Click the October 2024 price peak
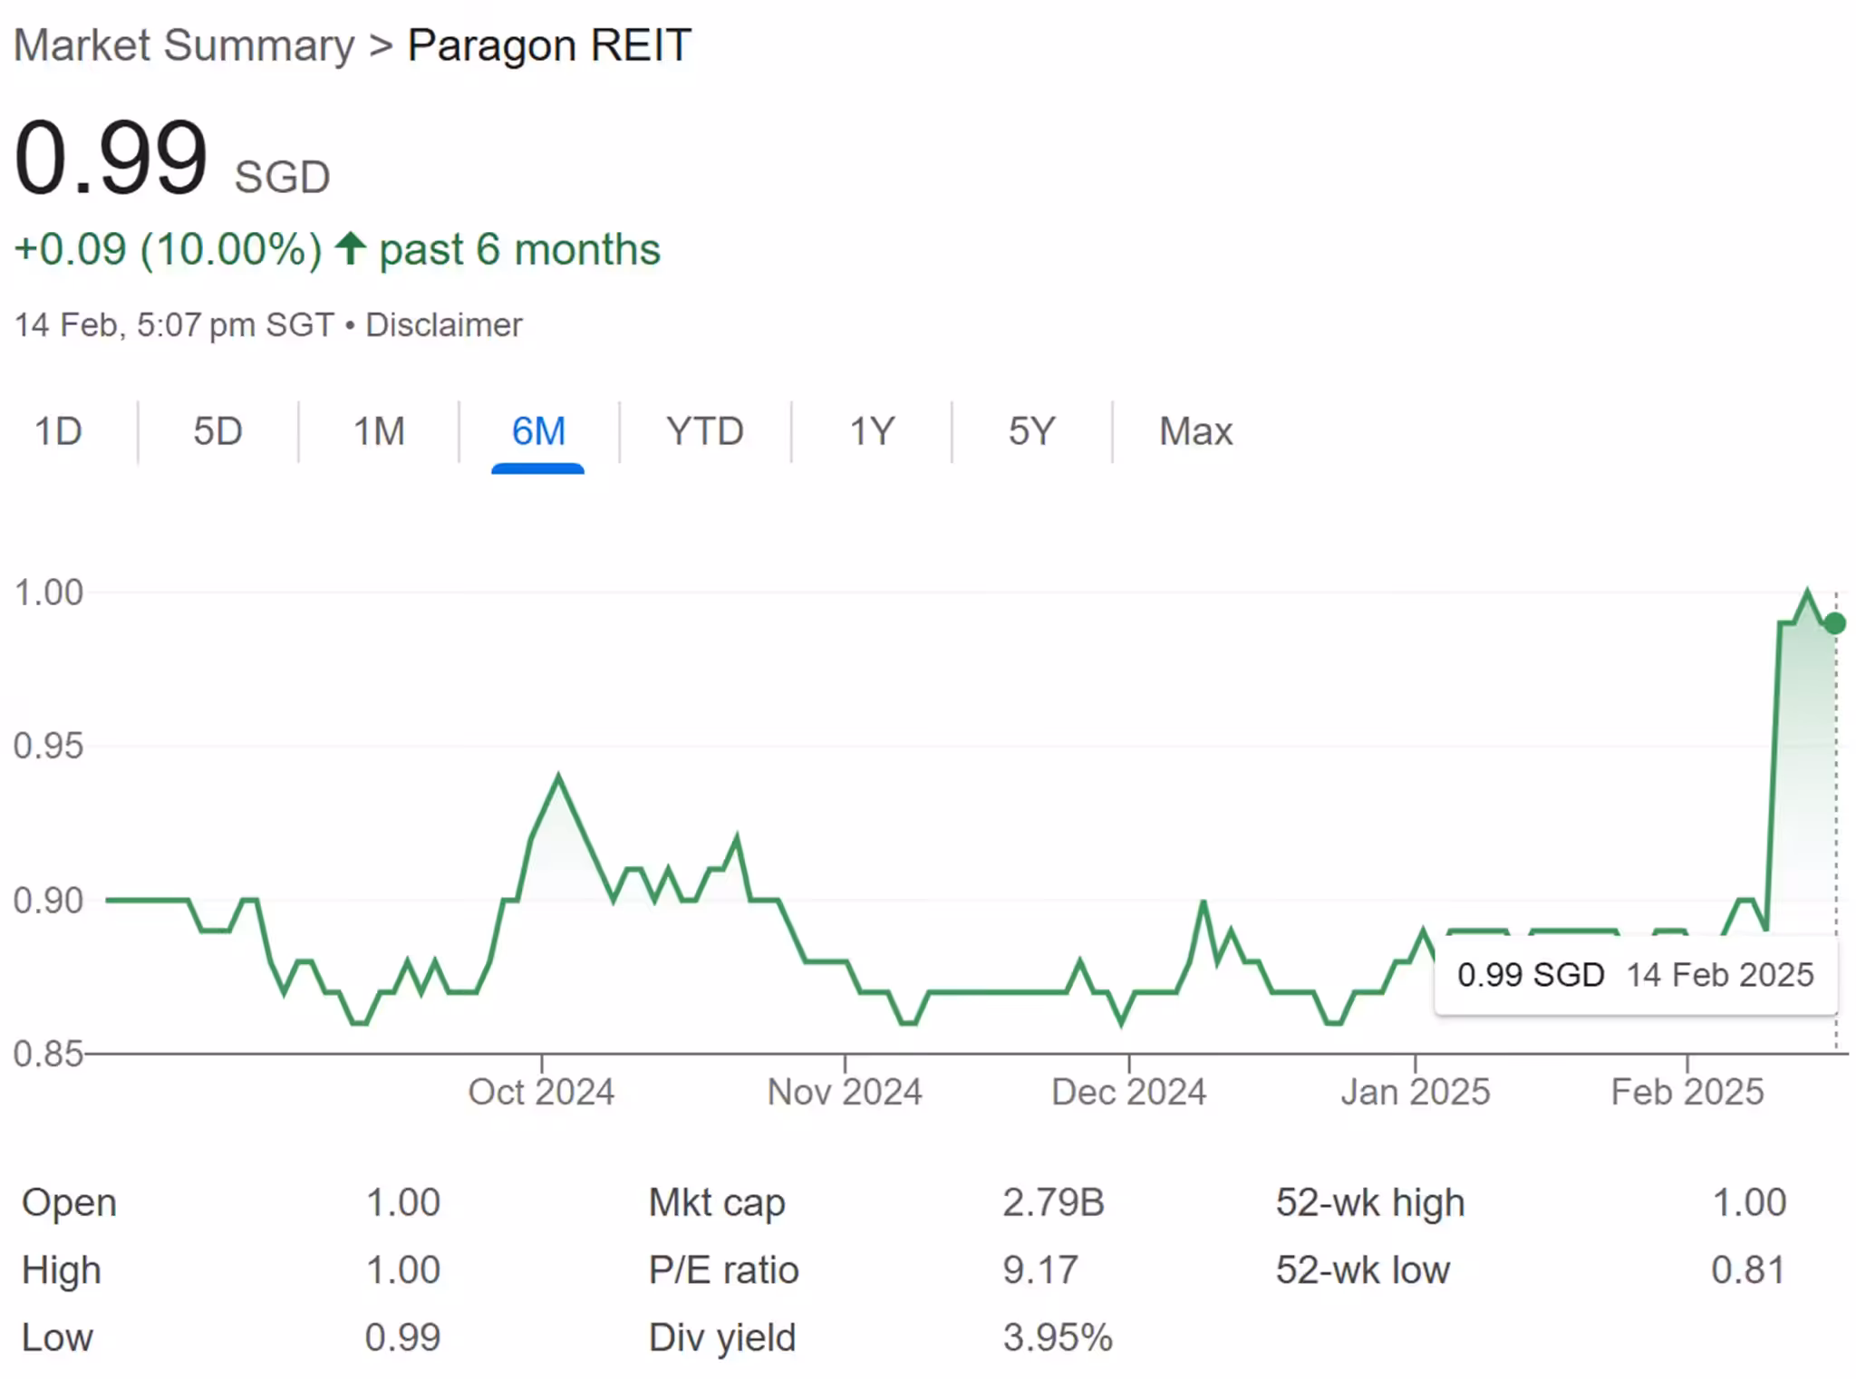The image size is (1856, 1379). click(x=558, y=777)
